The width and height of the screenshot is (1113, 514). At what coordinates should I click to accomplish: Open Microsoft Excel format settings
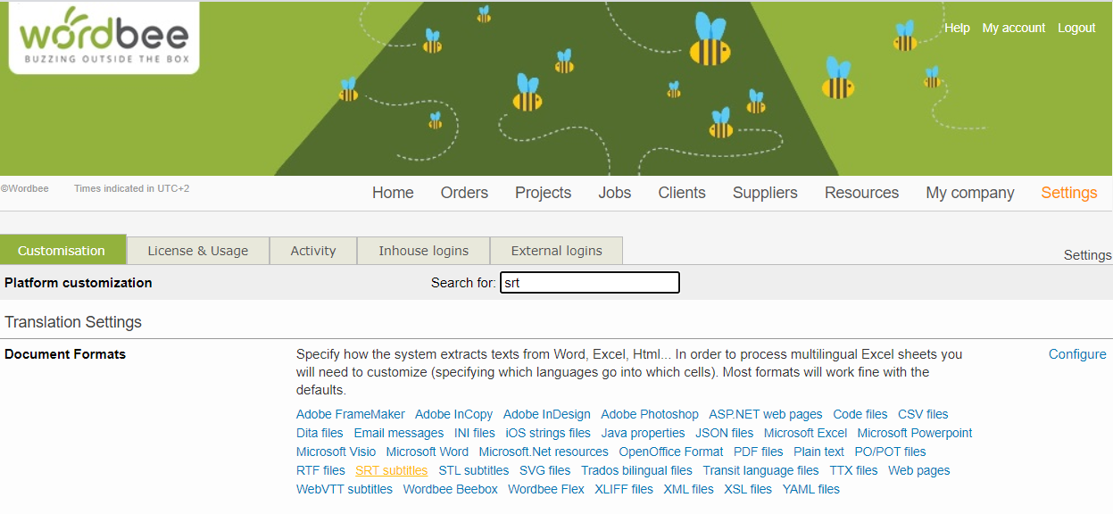pyautogui.click(x=805, y=433)
